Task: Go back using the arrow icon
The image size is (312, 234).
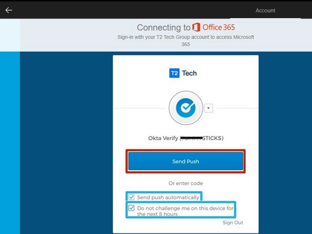Action: [x=9, y=10]
